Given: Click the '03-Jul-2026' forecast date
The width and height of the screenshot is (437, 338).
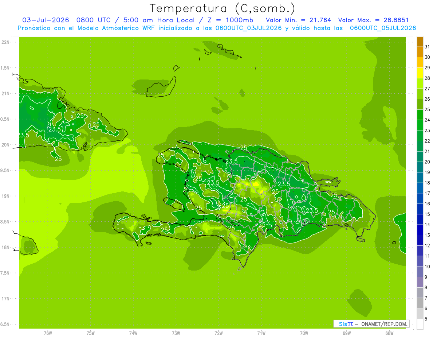Looking at the screenshot, I should [x=46, y=20].
